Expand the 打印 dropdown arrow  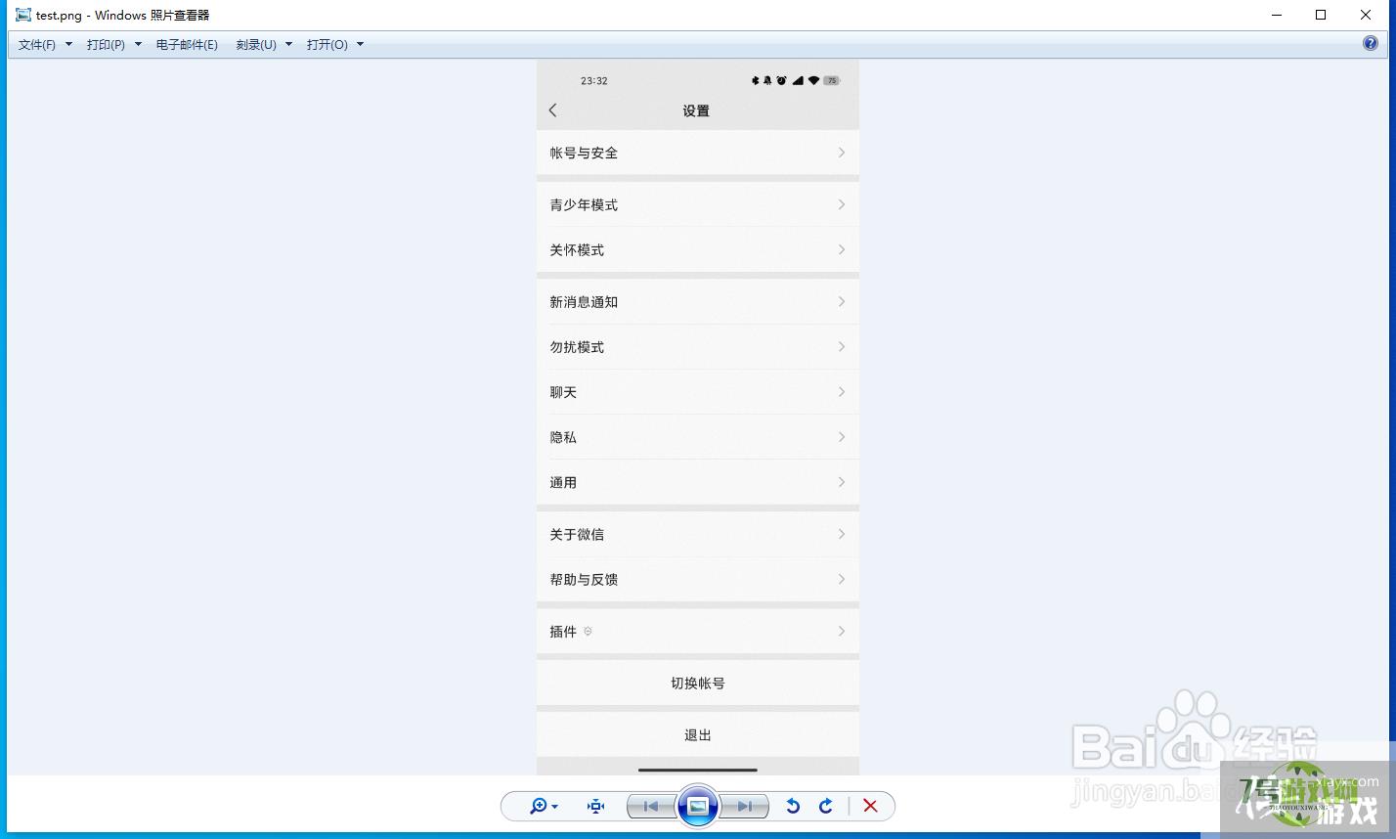tap(138, 44)
